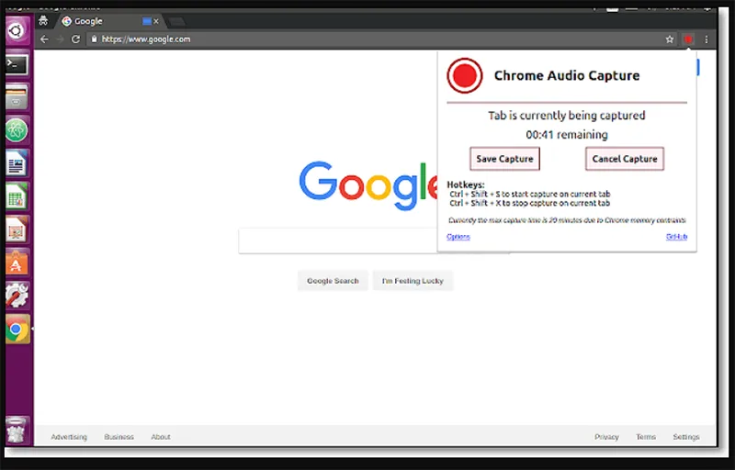Open LibreOffice Calc from launcher
Image resolution: width=735 pixels, height=470 pixels.
click(x=17, y=196)
